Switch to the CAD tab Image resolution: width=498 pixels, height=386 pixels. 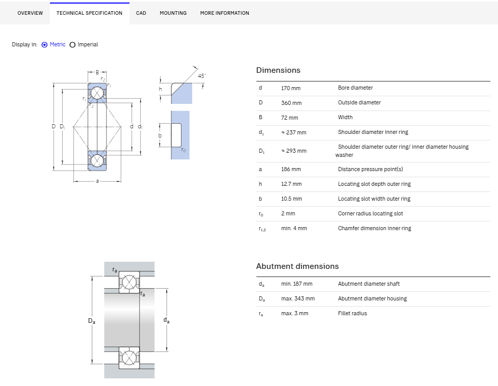coord(141,13)
